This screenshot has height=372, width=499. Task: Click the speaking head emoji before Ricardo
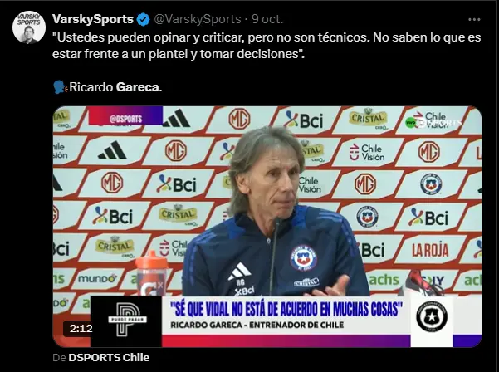click(x=60, y=87)
